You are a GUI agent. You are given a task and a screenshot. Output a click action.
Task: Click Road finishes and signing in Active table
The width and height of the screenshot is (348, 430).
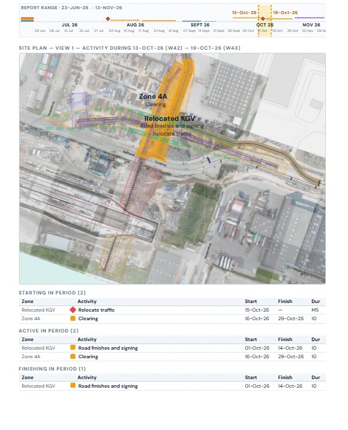[108, 348]
